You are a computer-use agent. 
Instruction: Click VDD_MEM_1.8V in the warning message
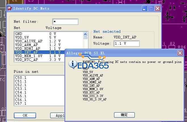coord(93,89)
